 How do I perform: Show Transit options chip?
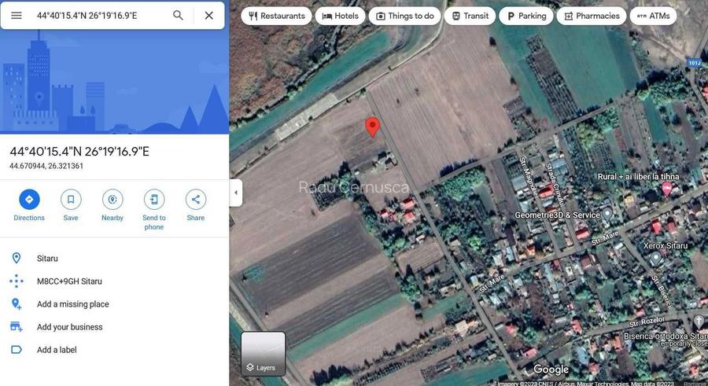point(470,16)
